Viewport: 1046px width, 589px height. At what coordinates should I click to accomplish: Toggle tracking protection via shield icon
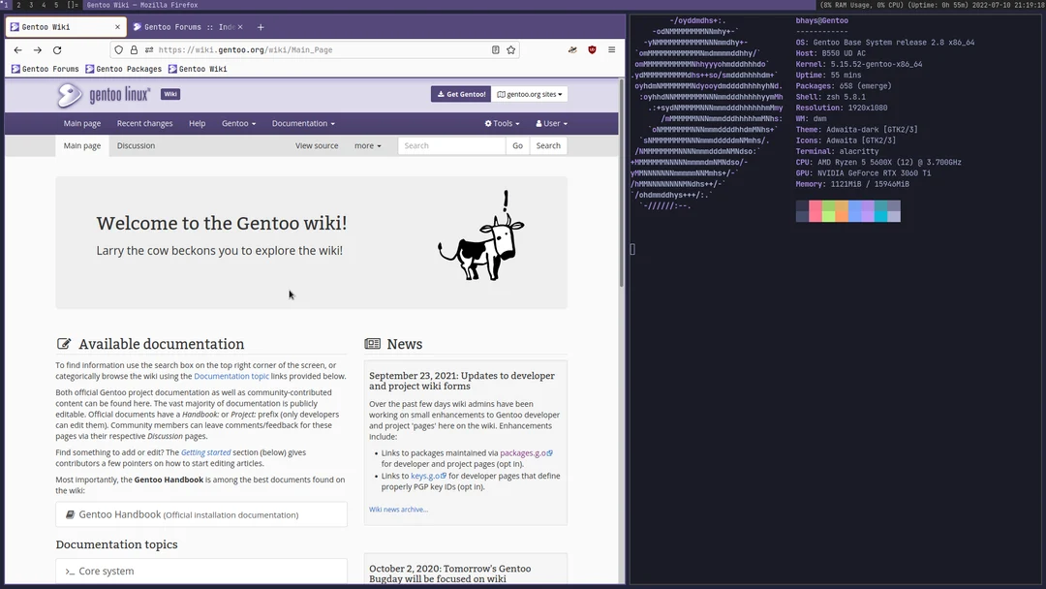tap(117, 49)
